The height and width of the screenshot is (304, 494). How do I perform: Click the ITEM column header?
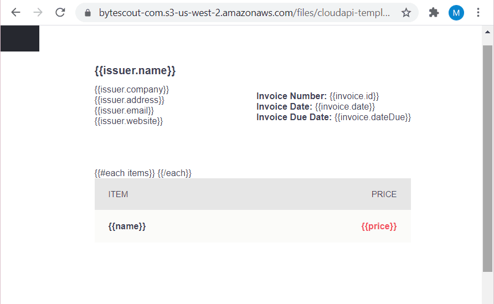tap(118, 194)
